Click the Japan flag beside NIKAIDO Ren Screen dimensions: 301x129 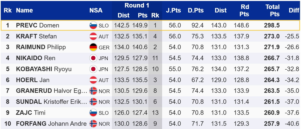[x=93, y=58]
